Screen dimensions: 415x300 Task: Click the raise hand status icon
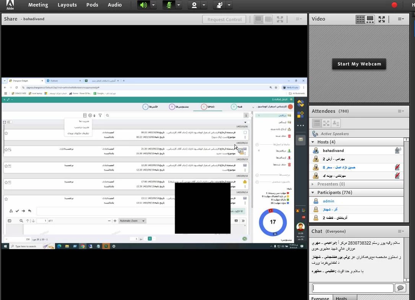[220, 5]
